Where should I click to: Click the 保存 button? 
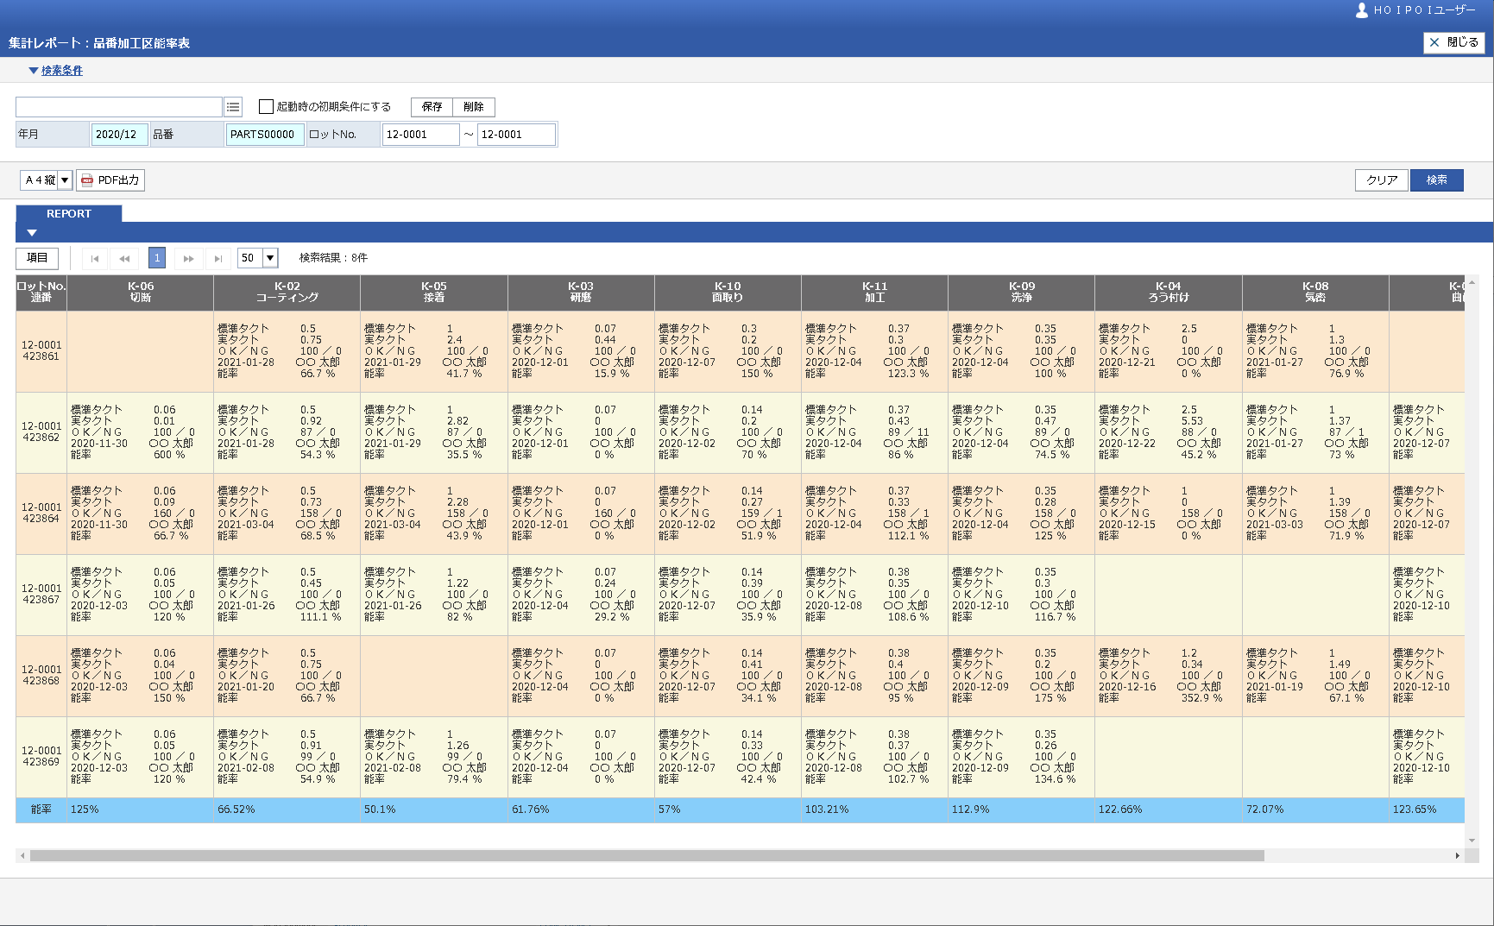[x=432, y=107]
